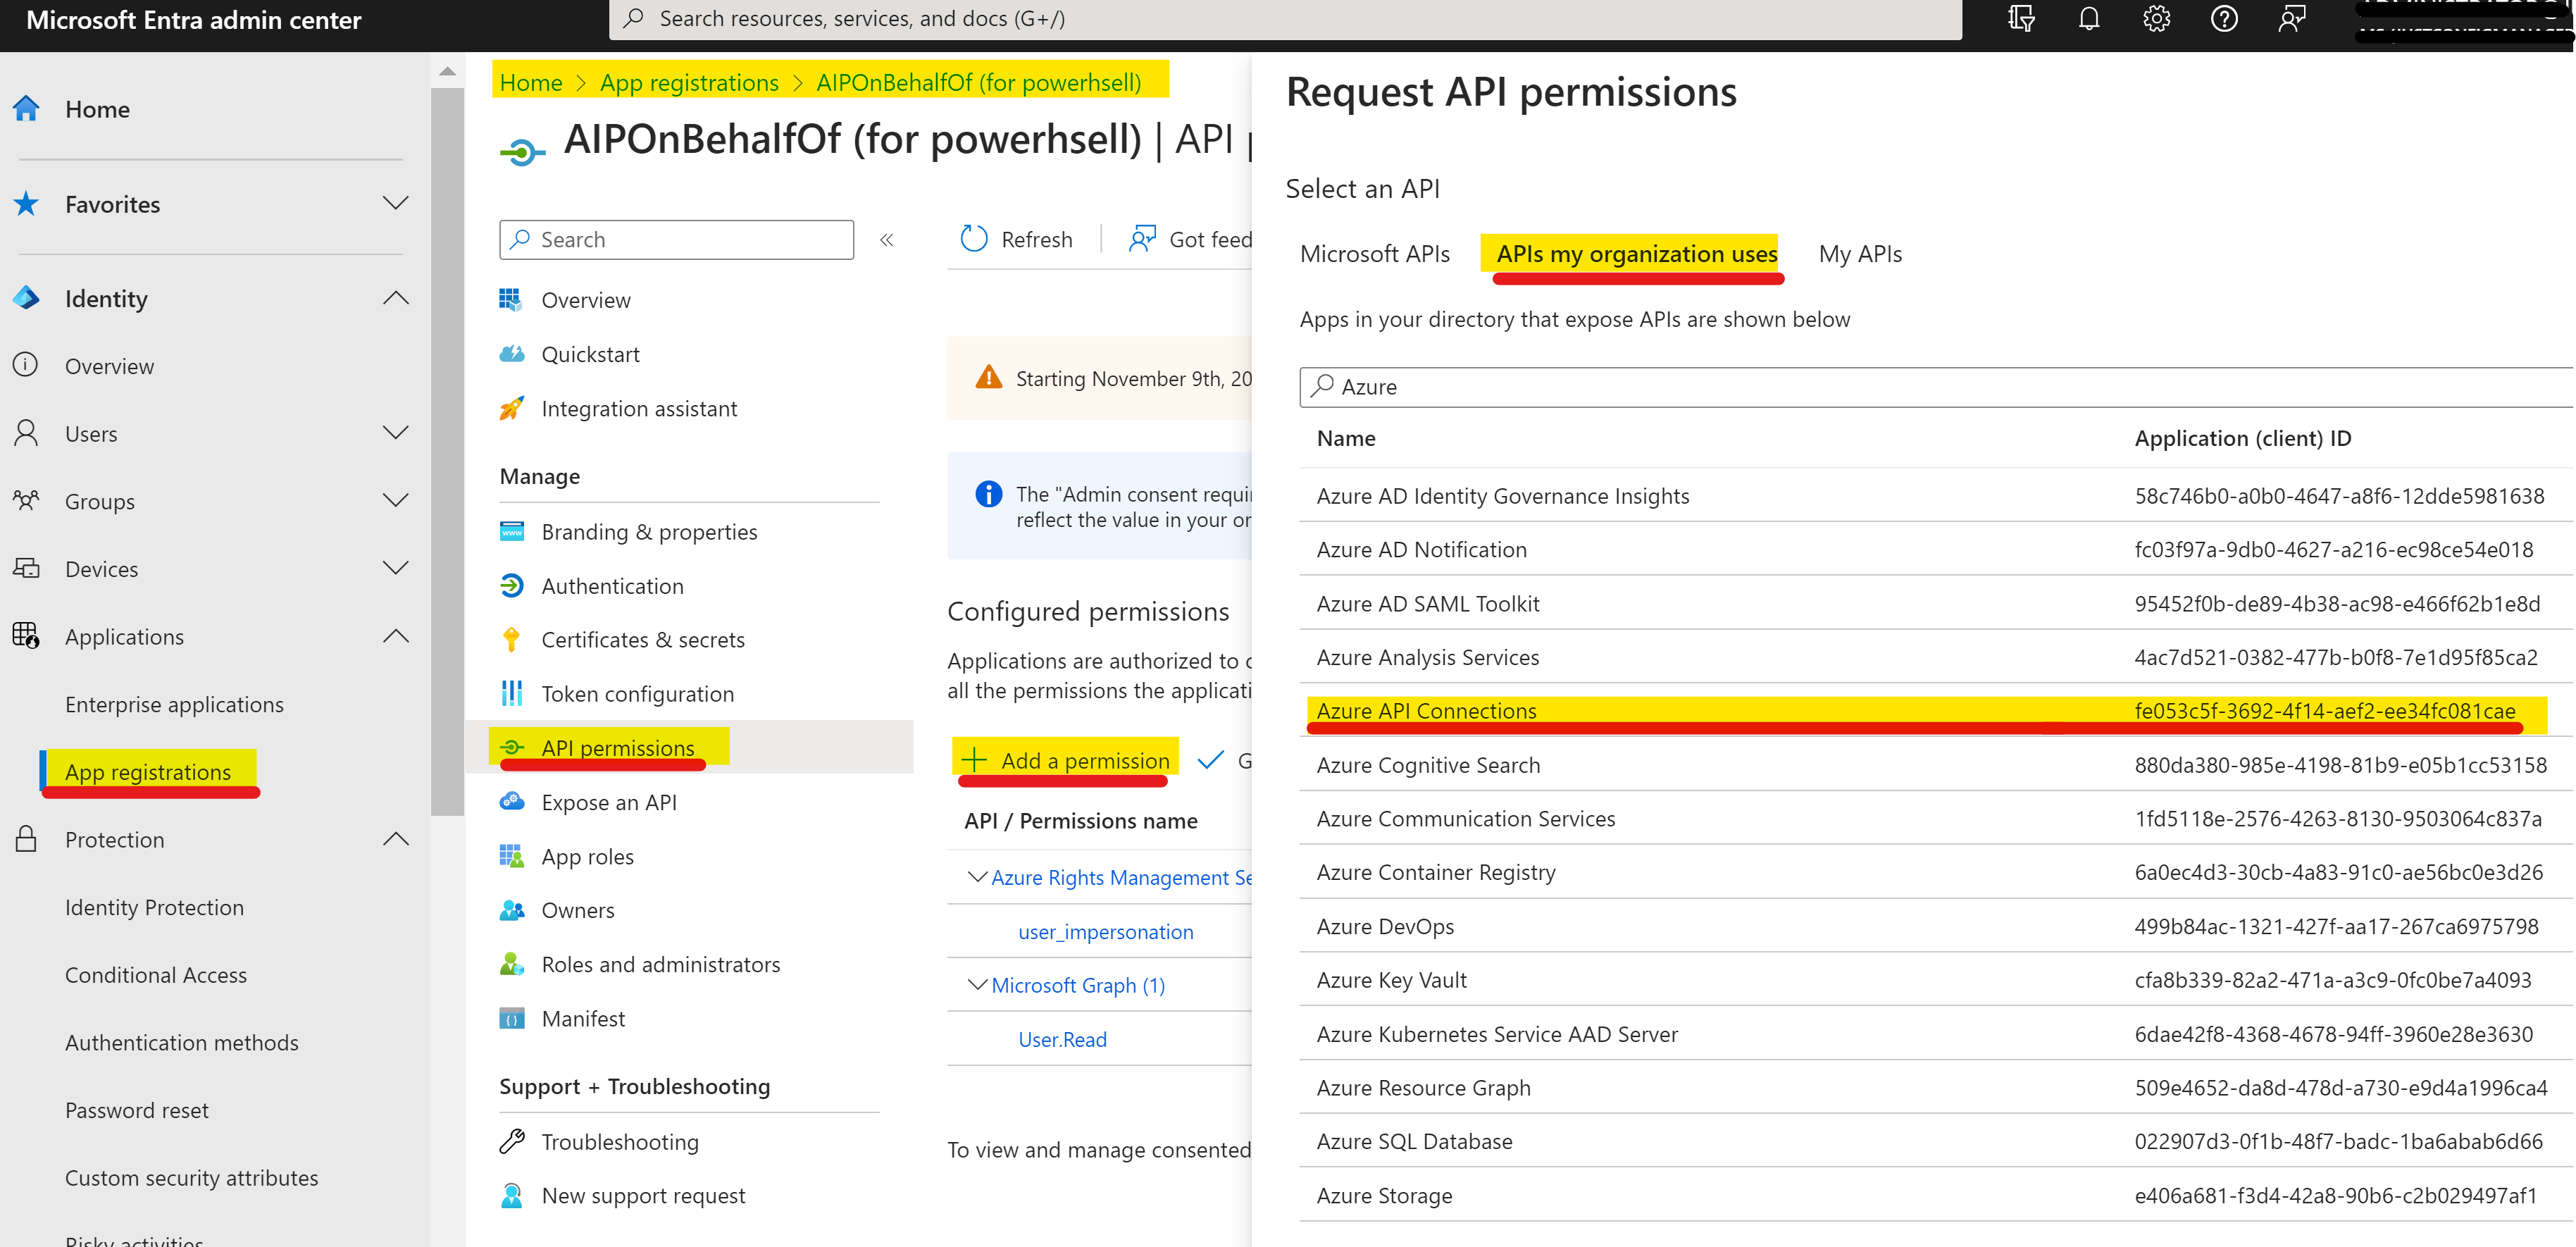Image resolution: width=2576 pixels, height=1247 pixels.
Task: Expand the Groups section chevron
Action: [396, 500]
